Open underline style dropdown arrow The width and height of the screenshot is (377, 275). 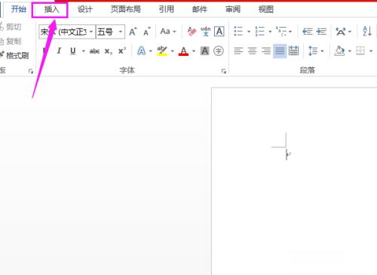pos(84,51)
